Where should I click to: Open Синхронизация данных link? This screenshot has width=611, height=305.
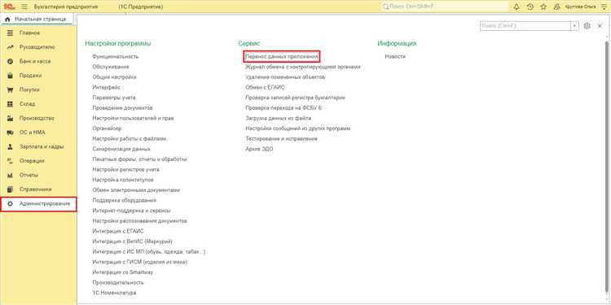[121, 149]
